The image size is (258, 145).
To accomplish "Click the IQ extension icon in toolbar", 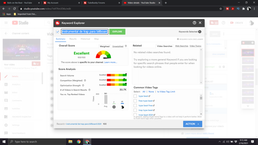I will pos(238,9).
